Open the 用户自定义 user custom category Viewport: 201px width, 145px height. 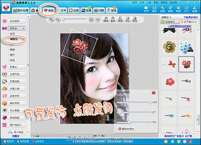17,125
